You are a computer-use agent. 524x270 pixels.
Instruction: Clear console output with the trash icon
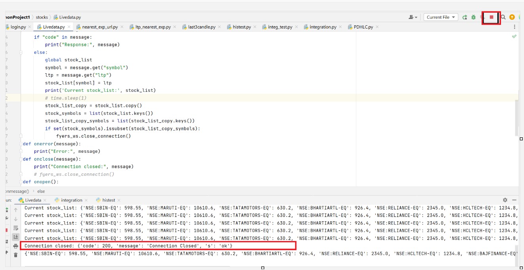click(16, 255)
